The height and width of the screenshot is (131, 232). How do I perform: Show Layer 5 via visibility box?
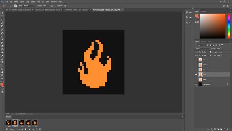[196, 60]
